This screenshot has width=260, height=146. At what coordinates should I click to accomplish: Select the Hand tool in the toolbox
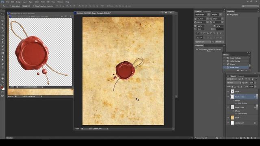(2, 78)
